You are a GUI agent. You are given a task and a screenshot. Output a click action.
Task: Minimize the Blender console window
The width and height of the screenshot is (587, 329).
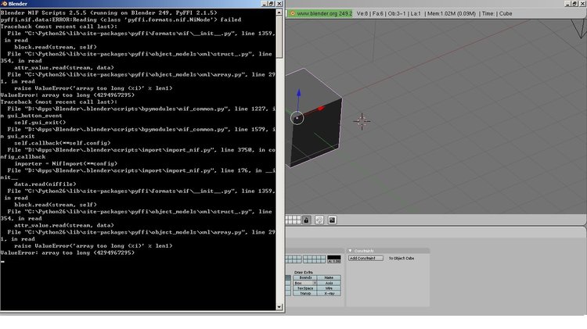(264, 4)
